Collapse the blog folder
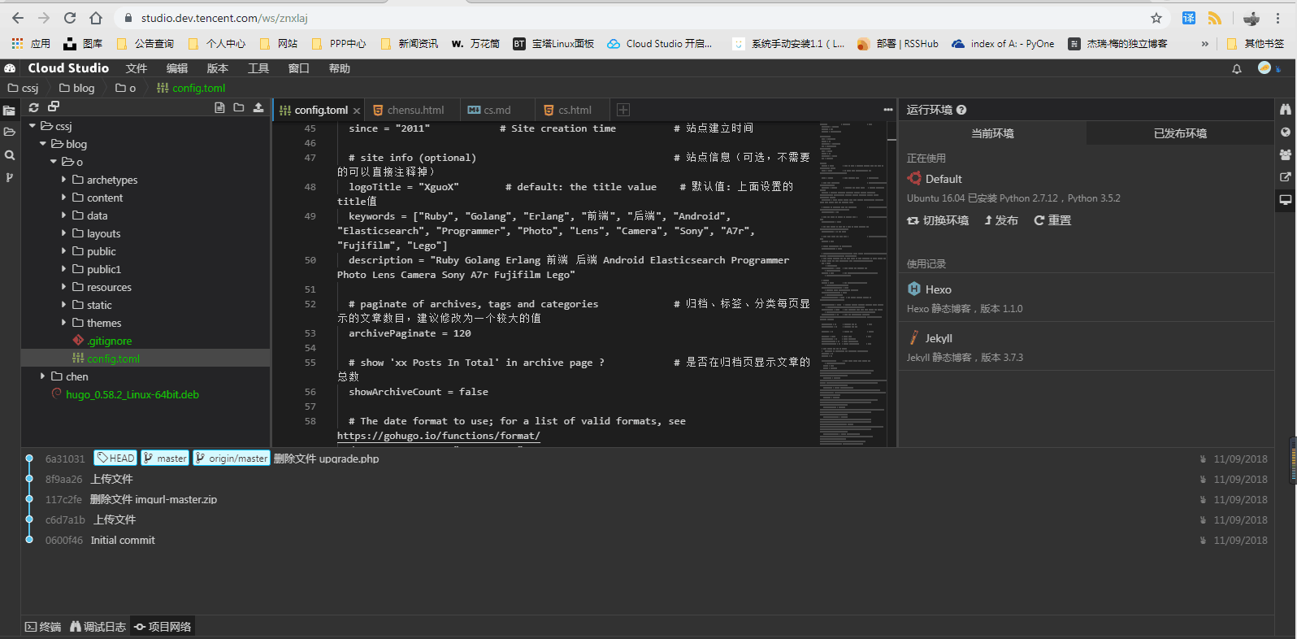This screenshot has width=1297, height=639. point(43,144)
